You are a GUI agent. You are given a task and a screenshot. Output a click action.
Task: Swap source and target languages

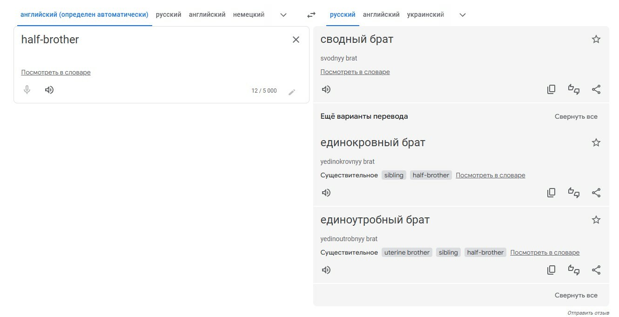(x=311, y=15)
